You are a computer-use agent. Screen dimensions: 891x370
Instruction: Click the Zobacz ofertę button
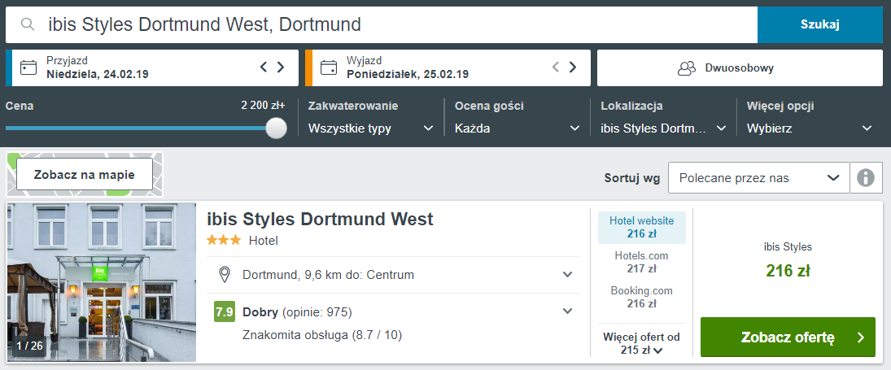(788, 337)
